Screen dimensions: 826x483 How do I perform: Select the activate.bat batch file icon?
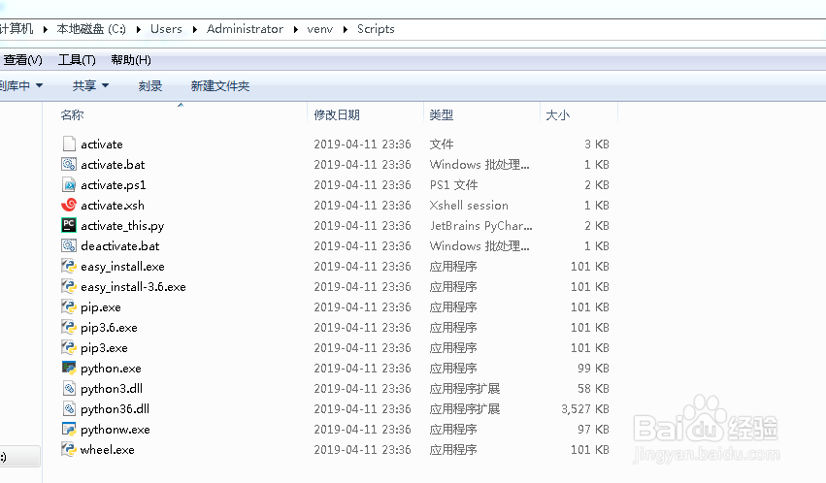69,164
